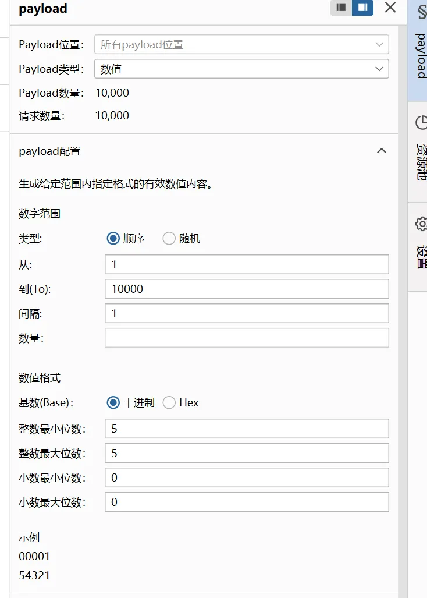
Task: Click the empty 数量 input field
Action: point(247,338)
